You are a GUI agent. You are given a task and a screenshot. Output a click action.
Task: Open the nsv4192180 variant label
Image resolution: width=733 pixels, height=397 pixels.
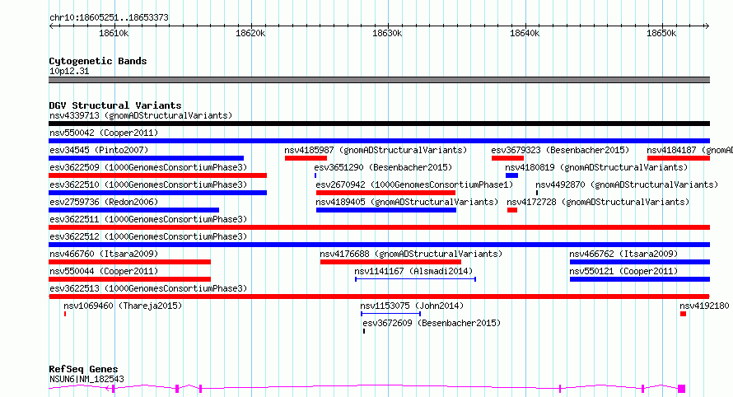point(704,306)
